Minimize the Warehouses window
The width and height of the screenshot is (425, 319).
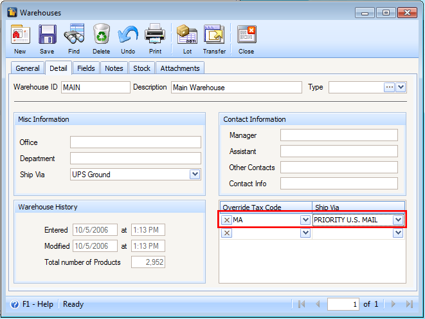[365, 12]
